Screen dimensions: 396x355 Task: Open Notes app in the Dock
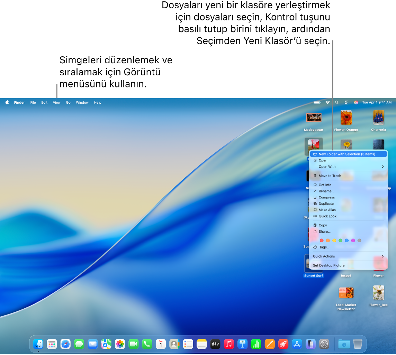(201, 344)
